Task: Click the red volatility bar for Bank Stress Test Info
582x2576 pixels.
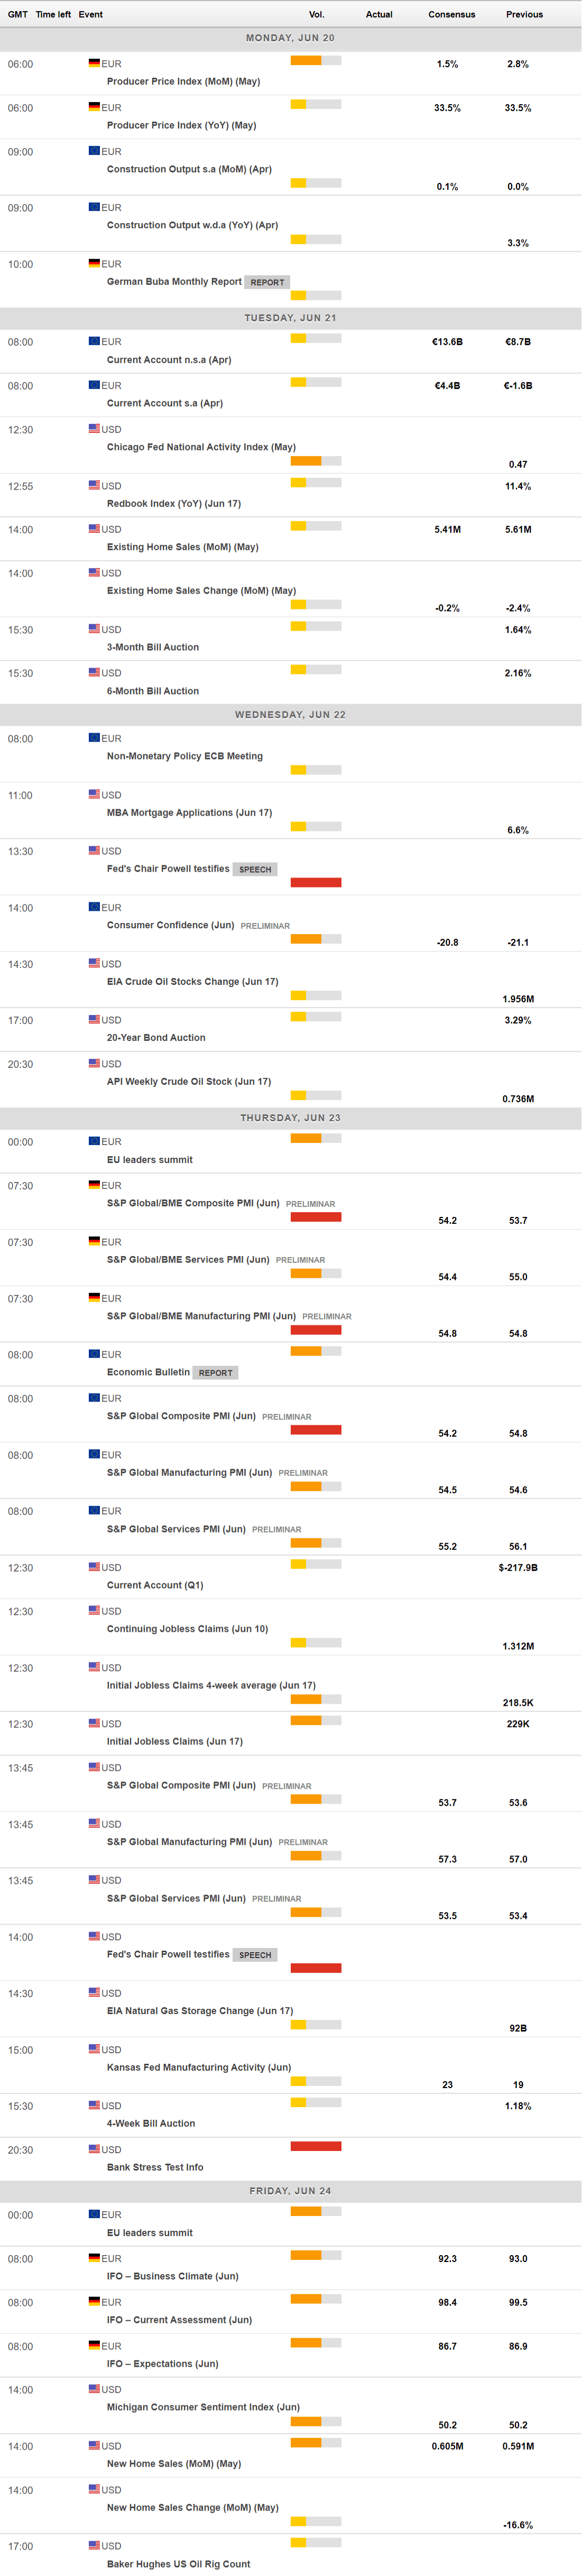Action: pos(316,2146)
